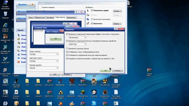Switch to the Заставка tab

pyautogui.click(x=50, y=17)
